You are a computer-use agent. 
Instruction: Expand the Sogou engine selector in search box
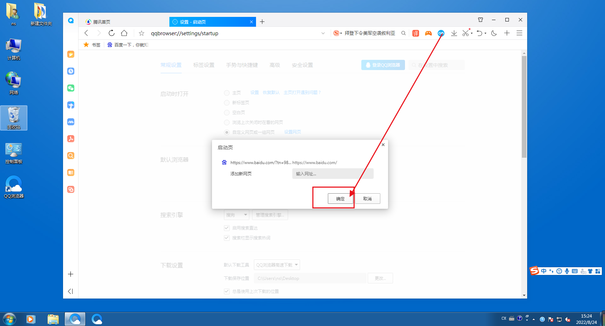[341, 33]
